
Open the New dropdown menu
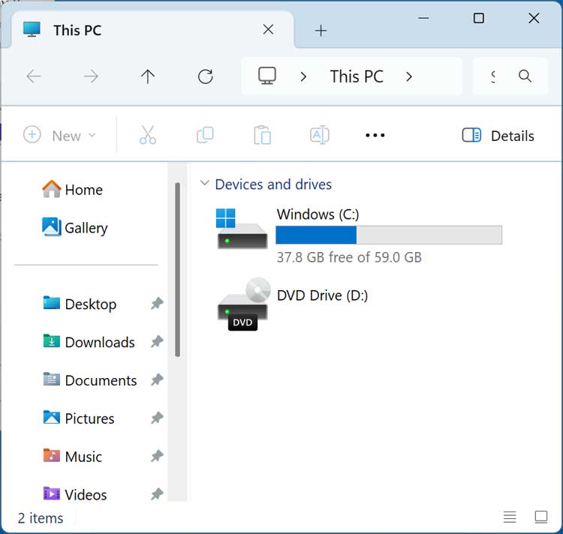pos(60,135)
